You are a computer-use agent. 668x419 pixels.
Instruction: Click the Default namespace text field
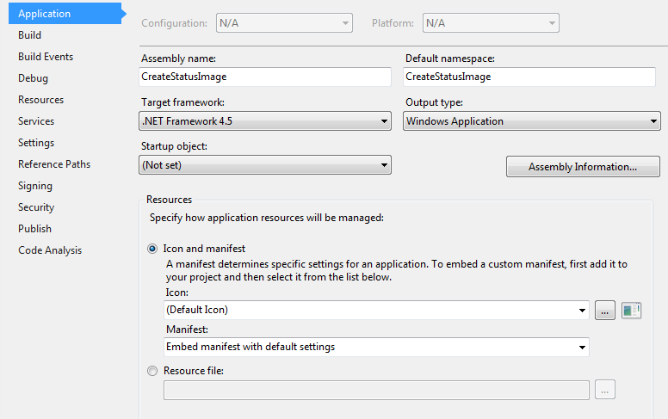pos(529,77)
